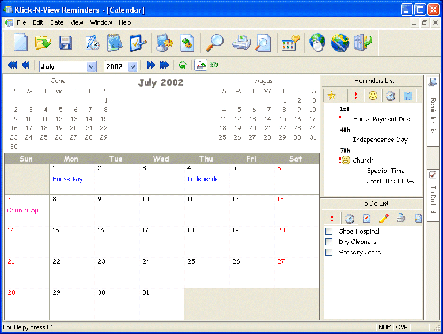The height and width of the screenshot is (334, 443).
Task: Click the July 31 calendar cell
Action: [x=161, y=304]
